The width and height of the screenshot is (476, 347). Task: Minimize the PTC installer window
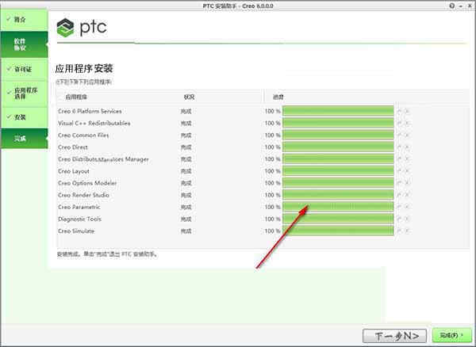click(x=461, y=6)
